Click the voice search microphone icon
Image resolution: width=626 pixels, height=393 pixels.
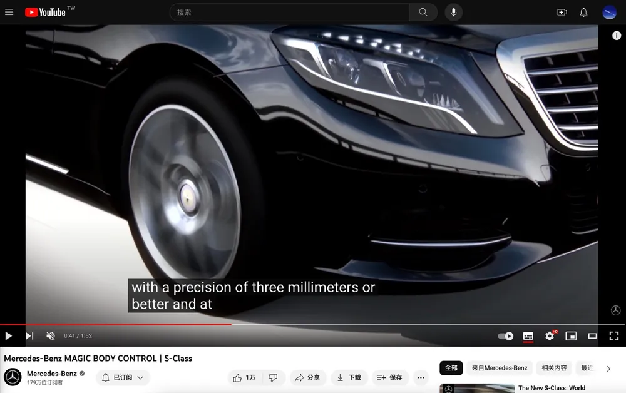coord(453,12)
